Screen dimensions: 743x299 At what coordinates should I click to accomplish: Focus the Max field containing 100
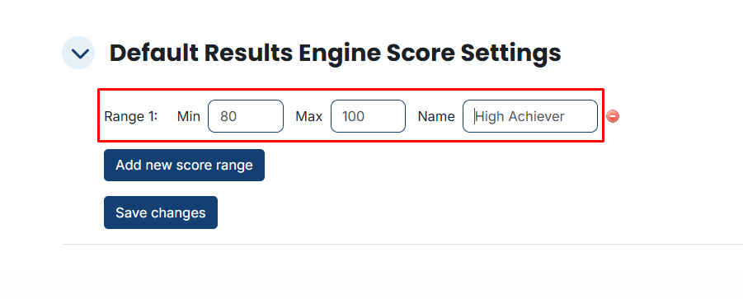(x=368, y=116)
